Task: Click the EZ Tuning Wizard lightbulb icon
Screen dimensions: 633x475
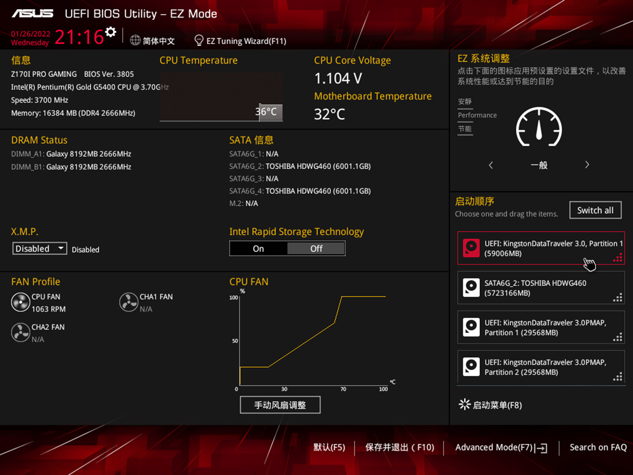Action: pyautogui.click(x=199, y=40)
